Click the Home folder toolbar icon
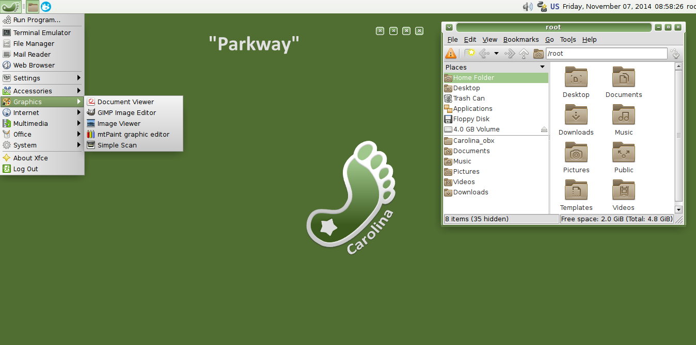 click(538, 53)
